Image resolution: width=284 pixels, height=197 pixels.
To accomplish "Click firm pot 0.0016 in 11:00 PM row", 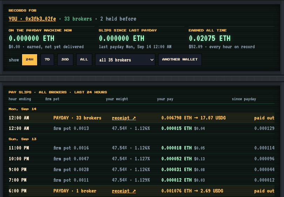I will click(x=71, y=148).
